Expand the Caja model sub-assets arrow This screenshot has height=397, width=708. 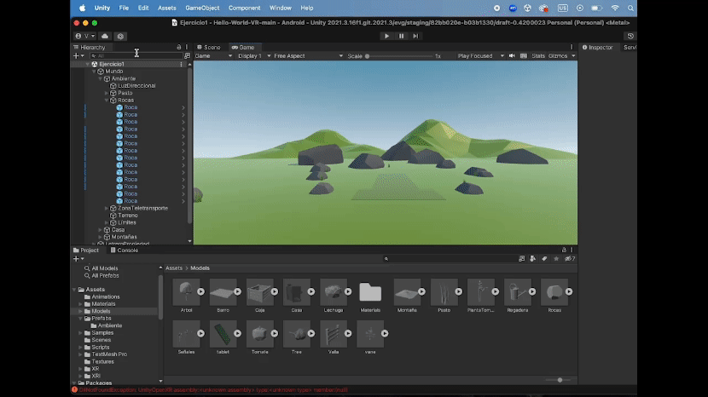tap(275, 292)
